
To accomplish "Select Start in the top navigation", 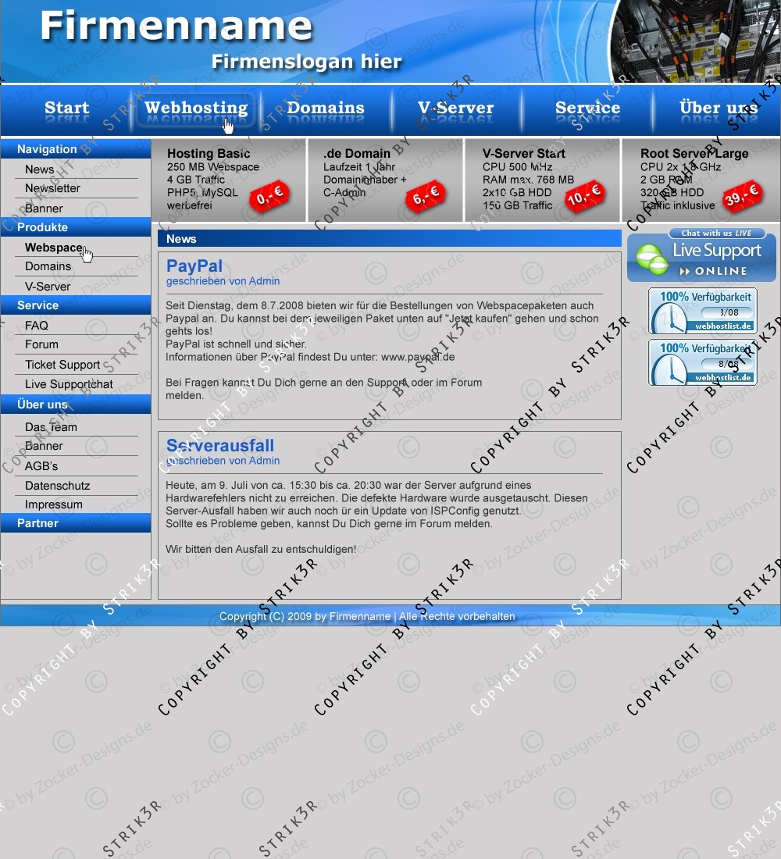I will pyautogui.click(x=66, y=109).
